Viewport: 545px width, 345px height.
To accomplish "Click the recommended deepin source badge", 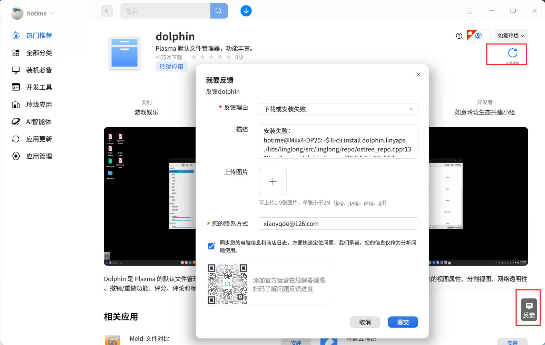I will (x=478, y=36).
